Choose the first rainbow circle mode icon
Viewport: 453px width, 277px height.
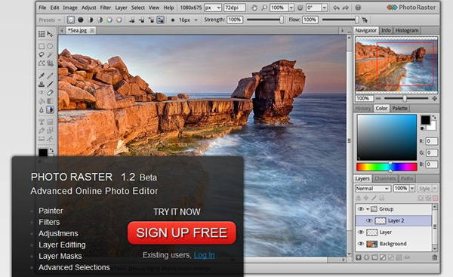point(109,20)
